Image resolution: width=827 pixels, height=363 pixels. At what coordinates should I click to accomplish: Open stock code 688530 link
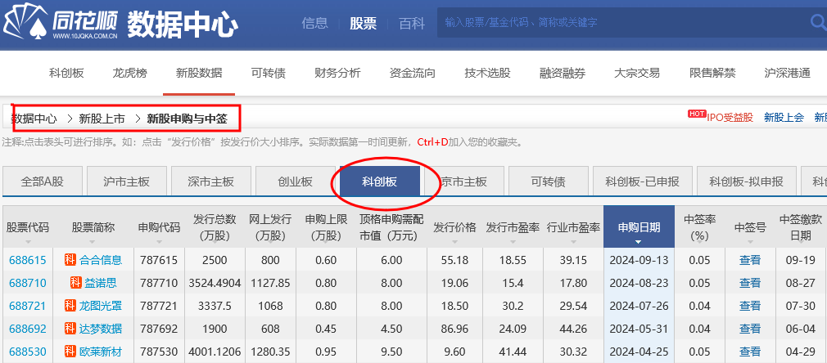[27, 352]
